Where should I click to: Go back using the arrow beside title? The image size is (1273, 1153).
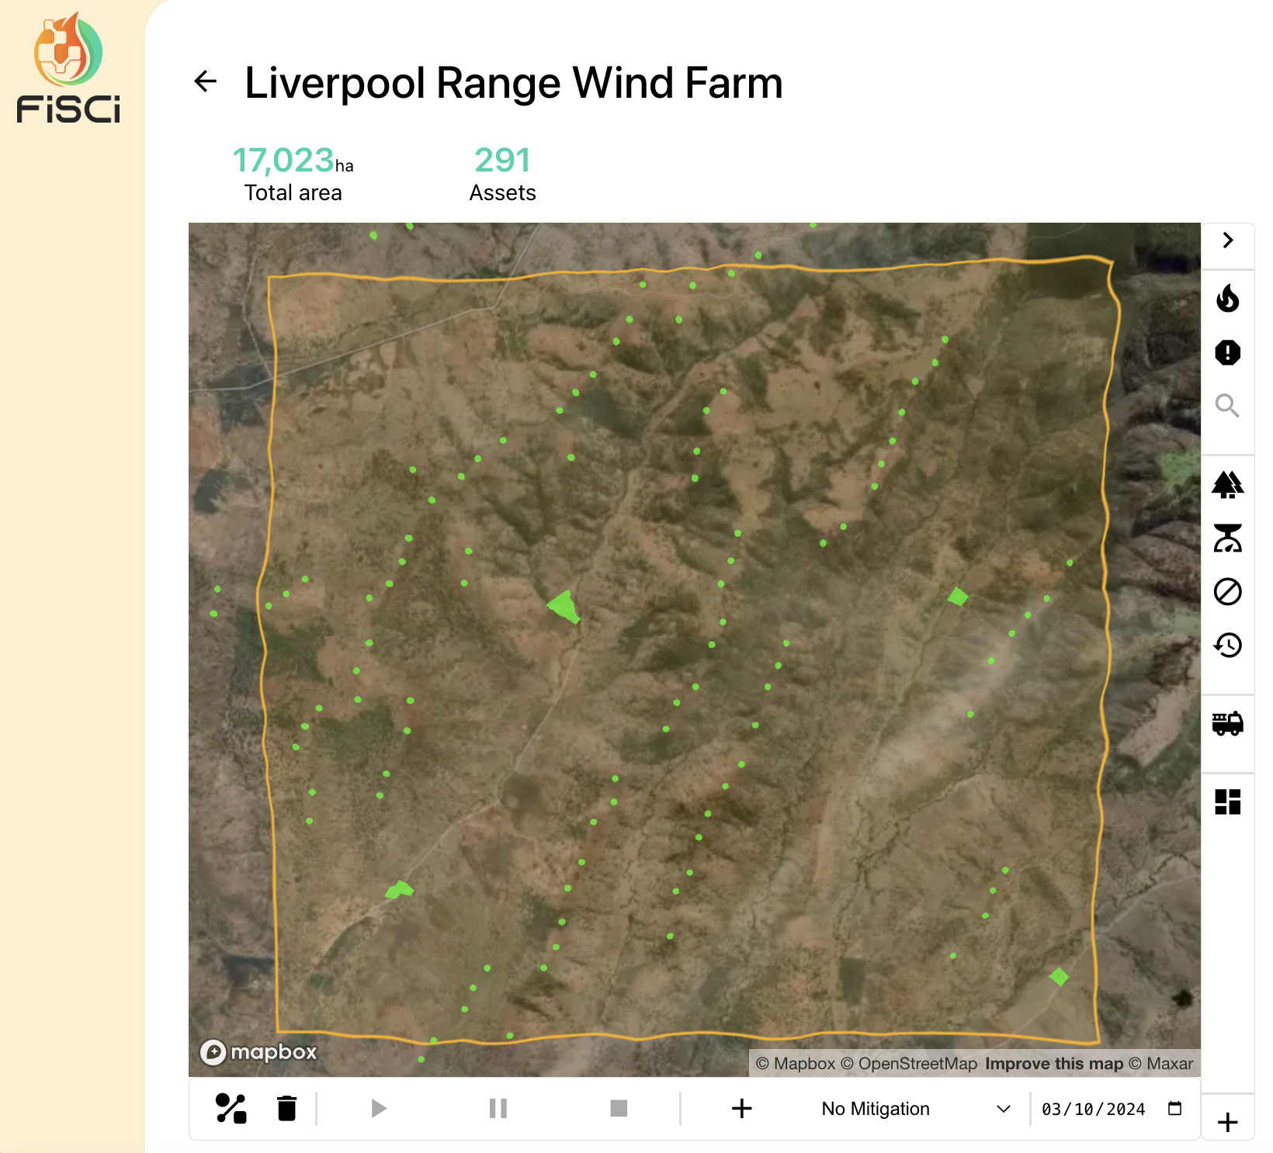[205, 81]
